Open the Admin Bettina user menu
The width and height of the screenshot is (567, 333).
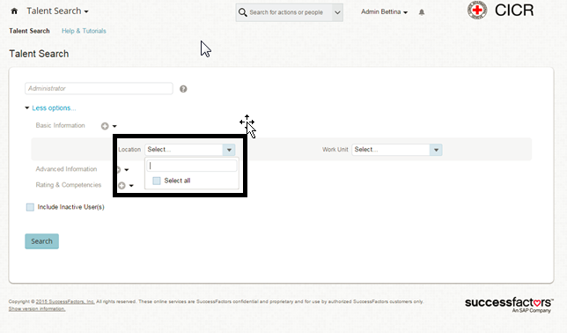(384, 12)
